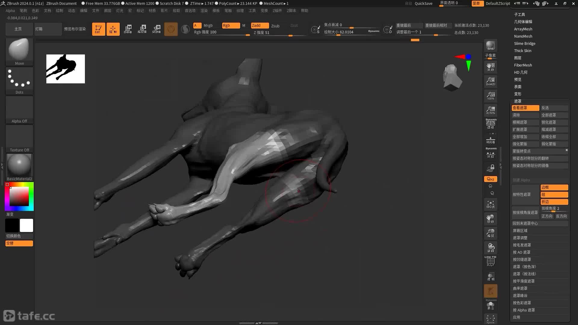Select the Move gizmo tool icon
The height and width of the screenshot is (325, 578).
click(128, 29)
